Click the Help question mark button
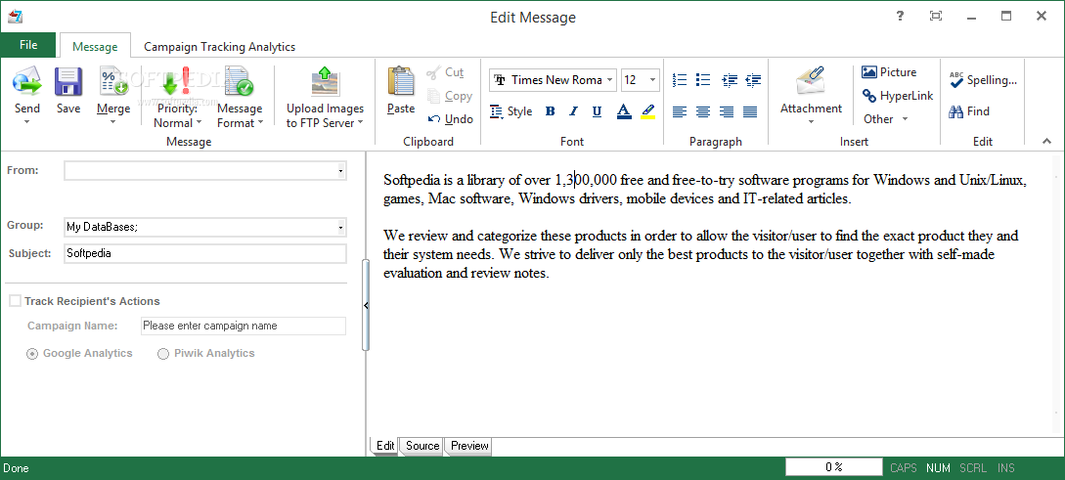 tap(900, 17)
